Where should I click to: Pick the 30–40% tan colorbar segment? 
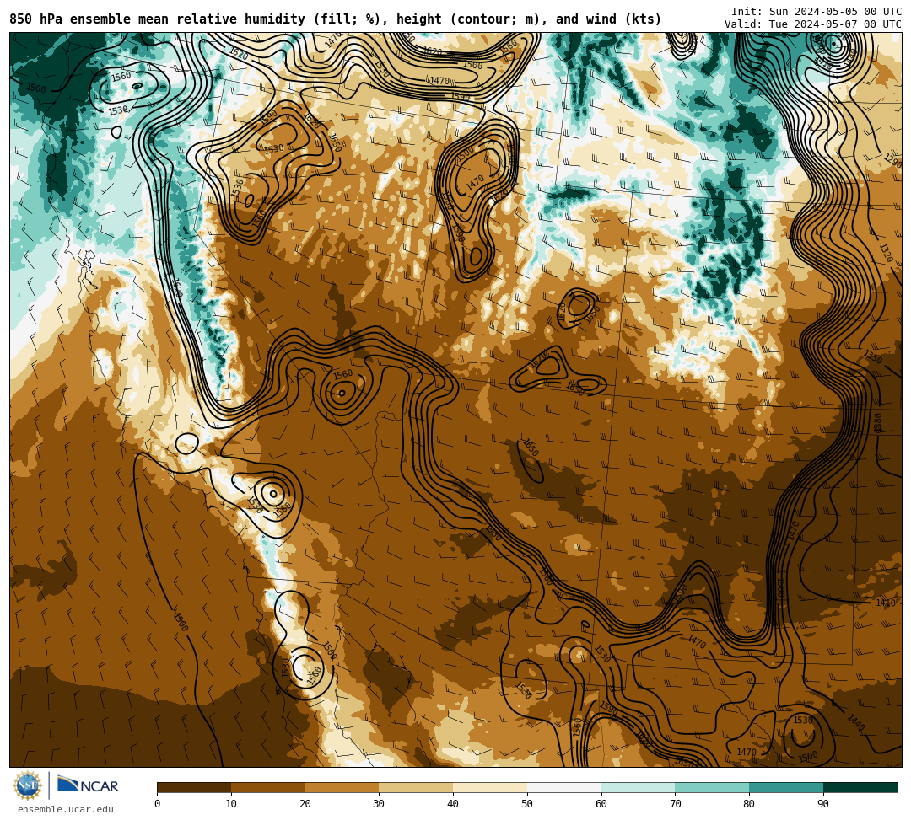coord(416,787)
